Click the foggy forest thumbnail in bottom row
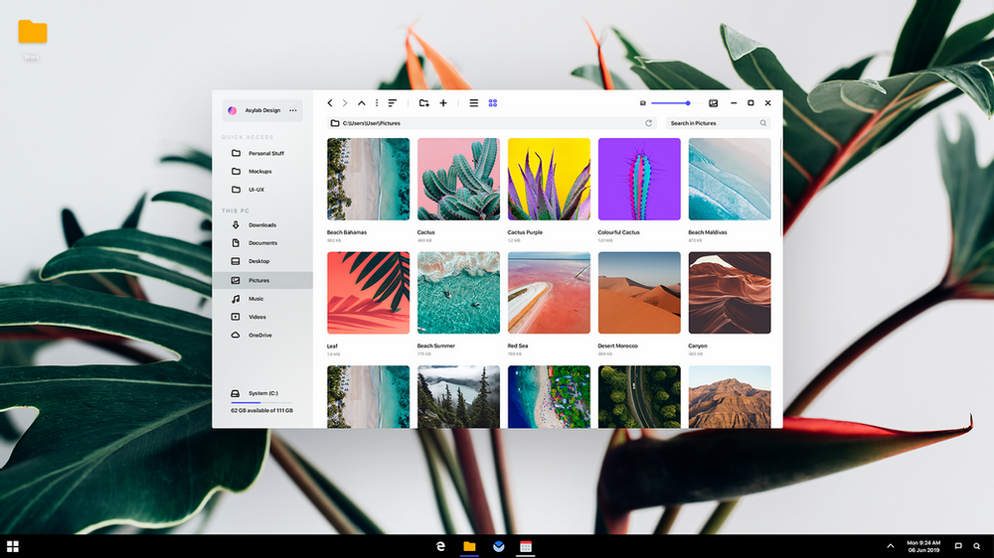Image resolution: width=994 pixels, height=558 pixels. 458,396
